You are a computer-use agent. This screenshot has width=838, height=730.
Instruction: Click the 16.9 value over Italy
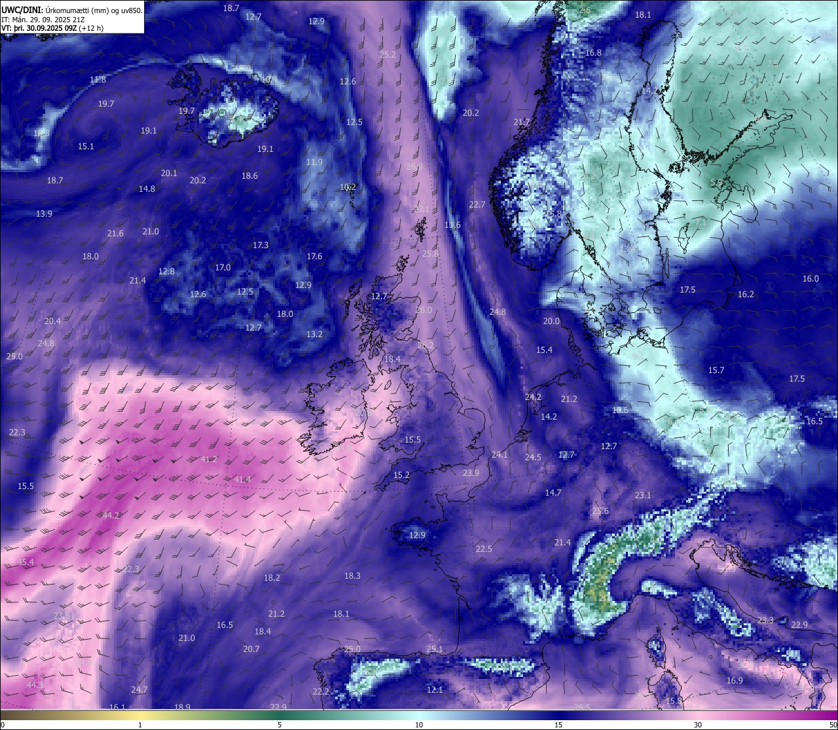735,680
